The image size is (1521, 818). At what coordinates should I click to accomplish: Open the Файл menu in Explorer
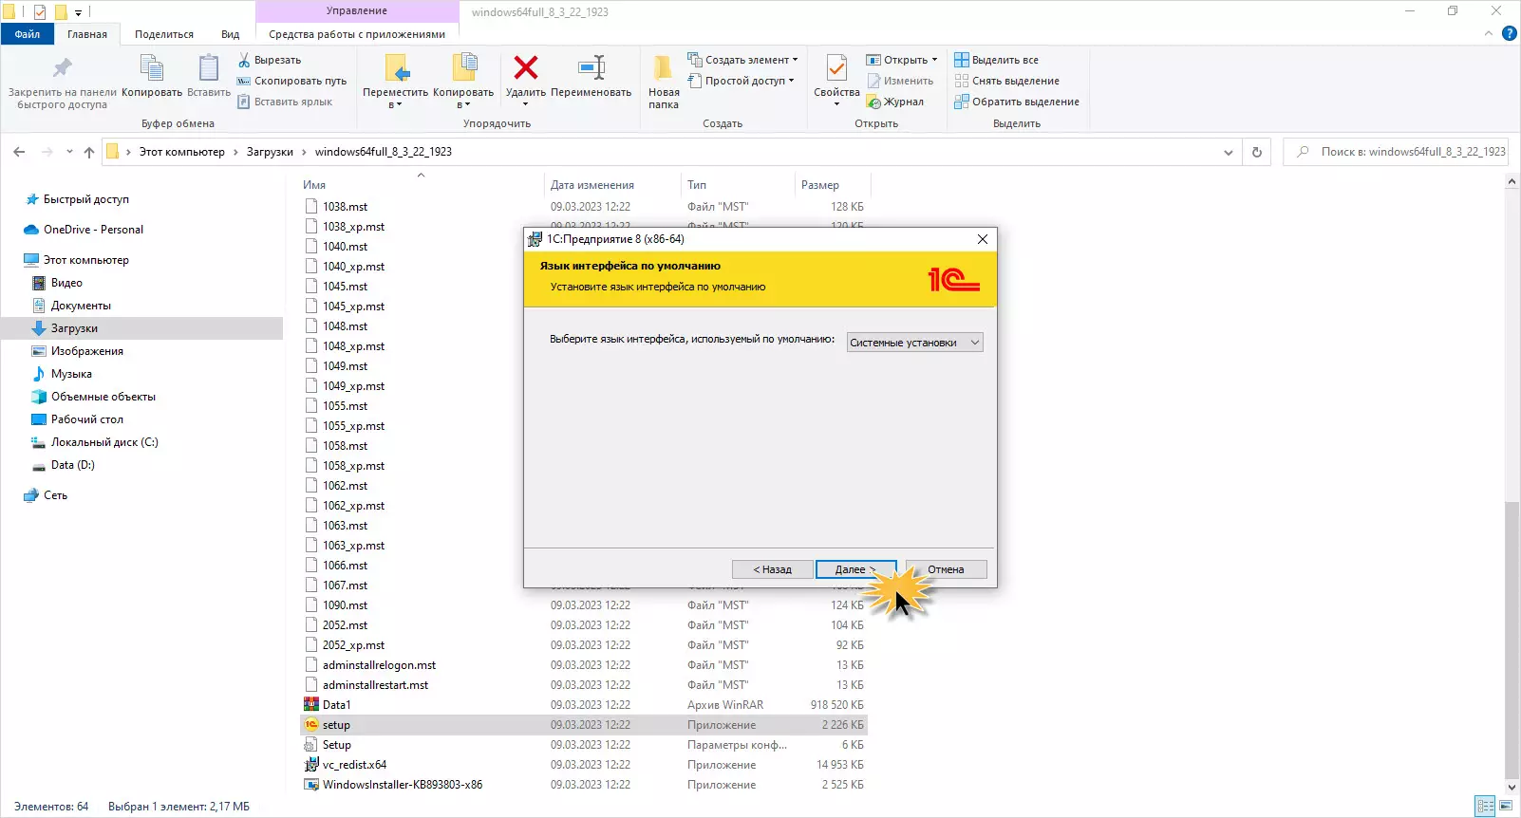[x=28, y=34]
